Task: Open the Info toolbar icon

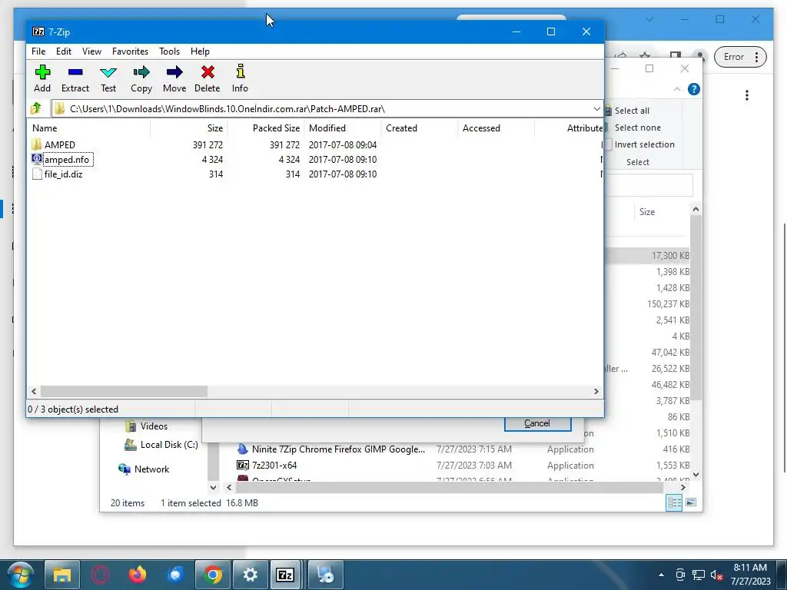Action: click(240, 78)
